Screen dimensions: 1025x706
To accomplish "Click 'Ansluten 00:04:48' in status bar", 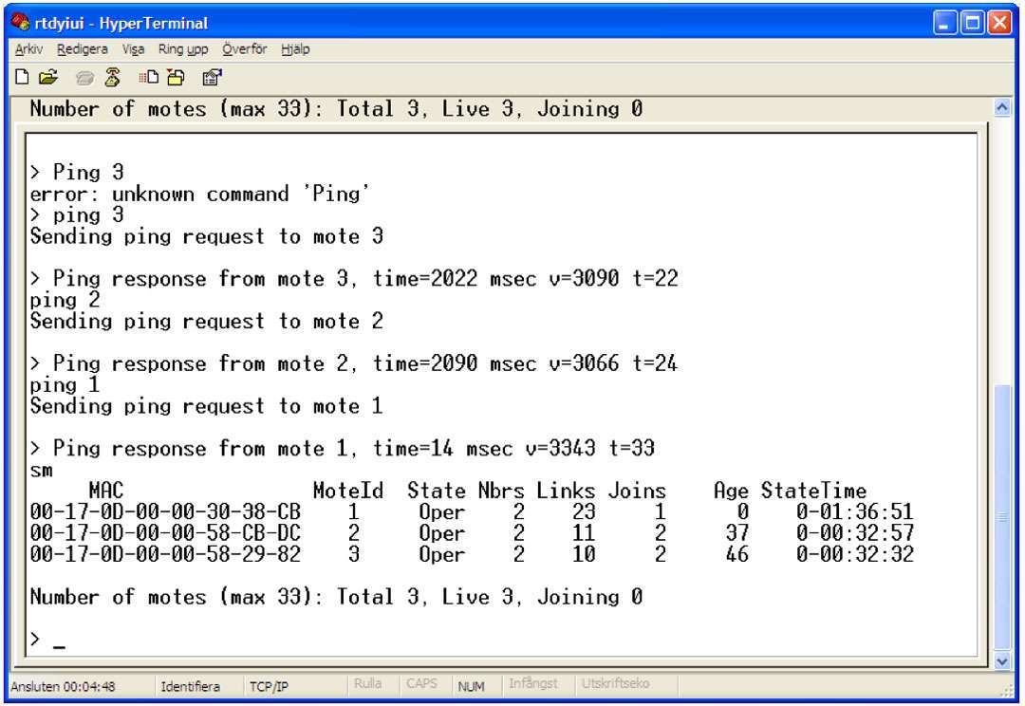I will click(63, 686).
